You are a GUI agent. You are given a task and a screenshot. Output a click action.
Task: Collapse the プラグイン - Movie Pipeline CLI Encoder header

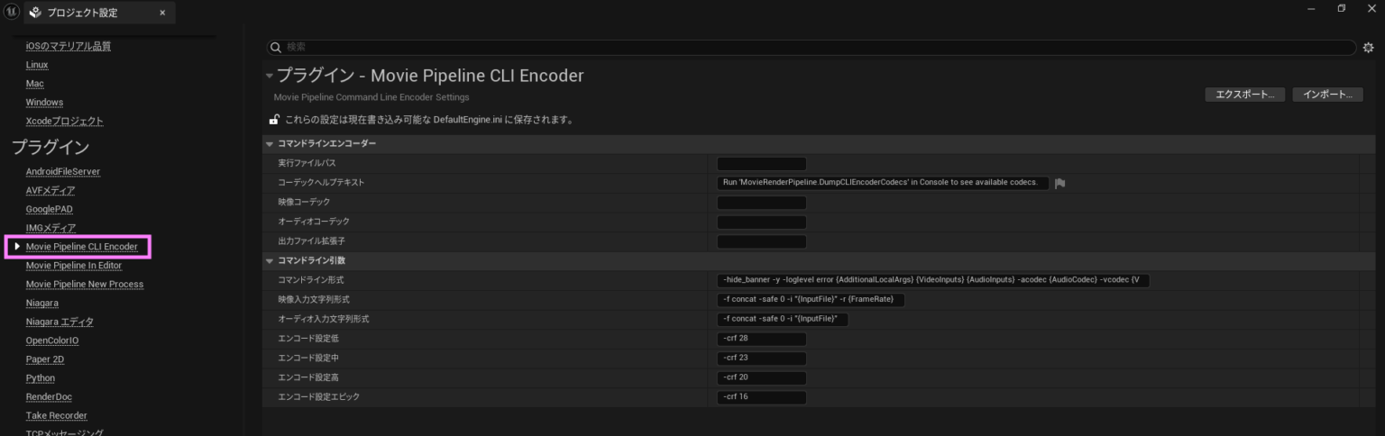[269, 76]
